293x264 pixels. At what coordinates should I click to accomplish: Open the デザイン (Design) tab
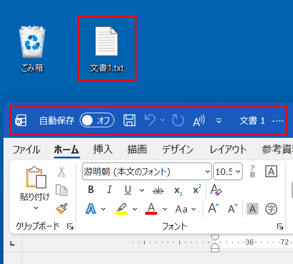coord(178,150)
